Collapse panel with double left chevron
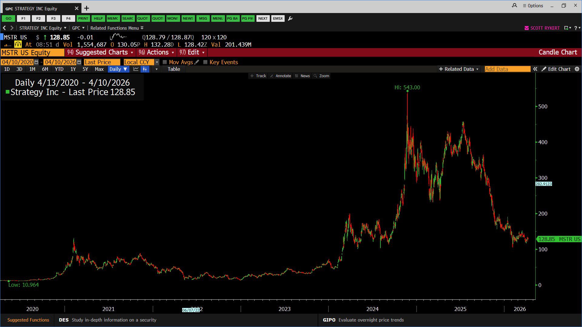The image size is (582, 327). (535, 69)
